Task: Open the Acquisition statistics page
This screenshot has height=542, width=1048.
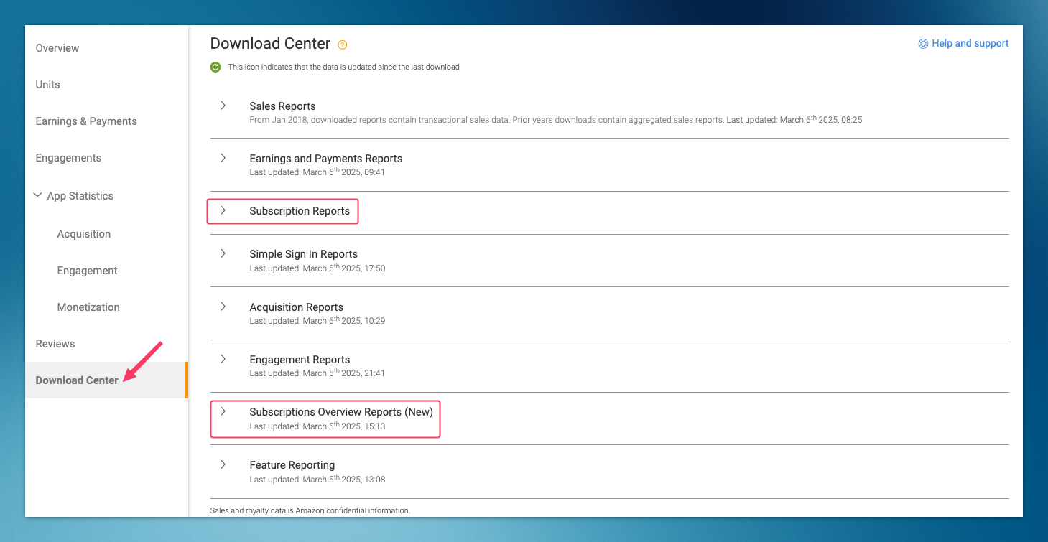Action: pyautogui.click(x=83, y=233)
